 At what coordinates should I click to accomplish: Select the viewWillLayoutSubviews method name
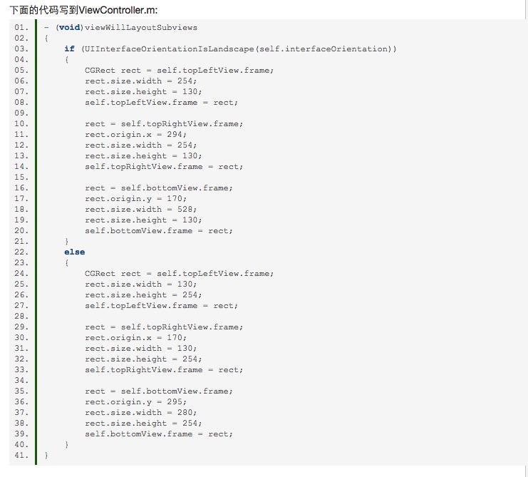click(141, 28)
